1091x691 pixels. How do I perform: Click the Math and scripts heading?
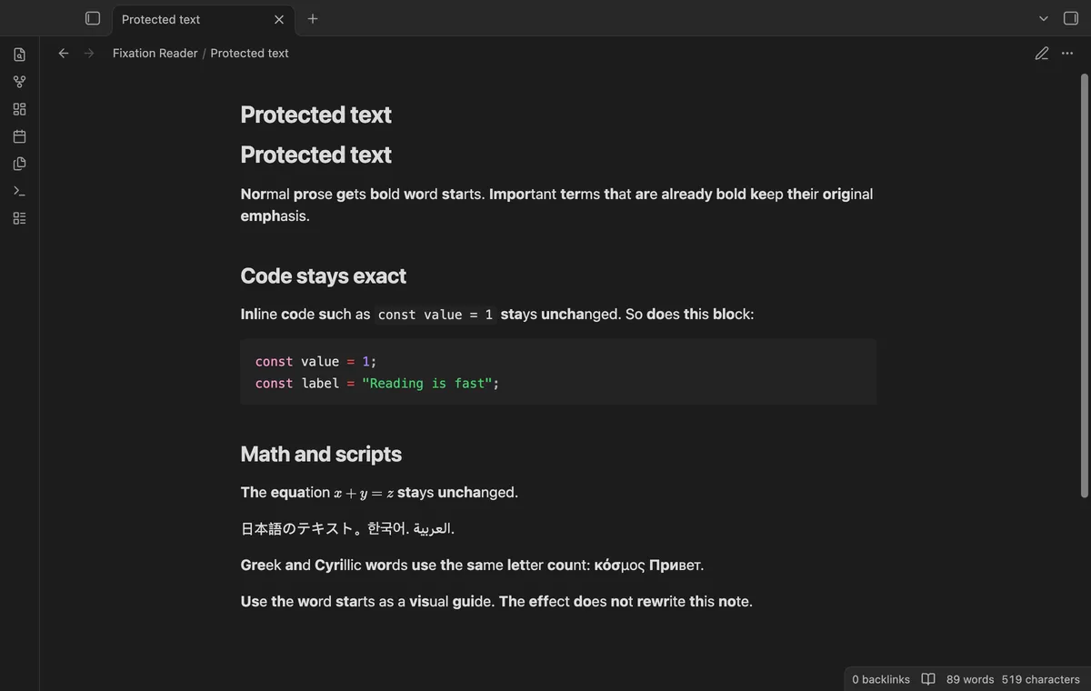321,454
